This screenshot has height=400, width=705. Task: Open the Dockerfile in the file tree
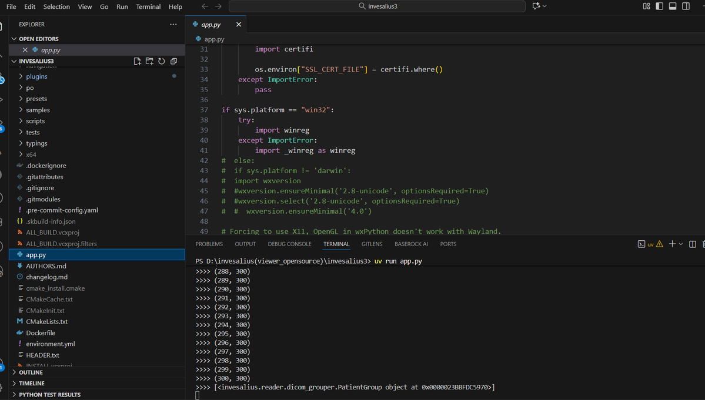pyautogui.click(x=41, y=333)
